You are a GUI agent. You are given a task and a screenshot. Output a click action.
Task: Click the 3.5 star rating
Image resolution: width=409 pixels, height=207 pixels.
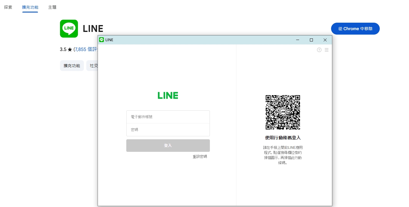(x=66, y=50)
